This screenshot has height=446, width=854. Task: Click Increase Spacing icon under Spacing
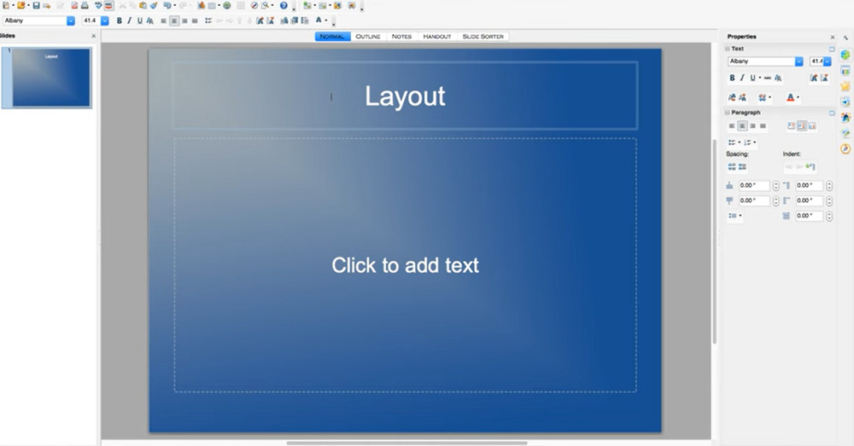coord(732,166)
